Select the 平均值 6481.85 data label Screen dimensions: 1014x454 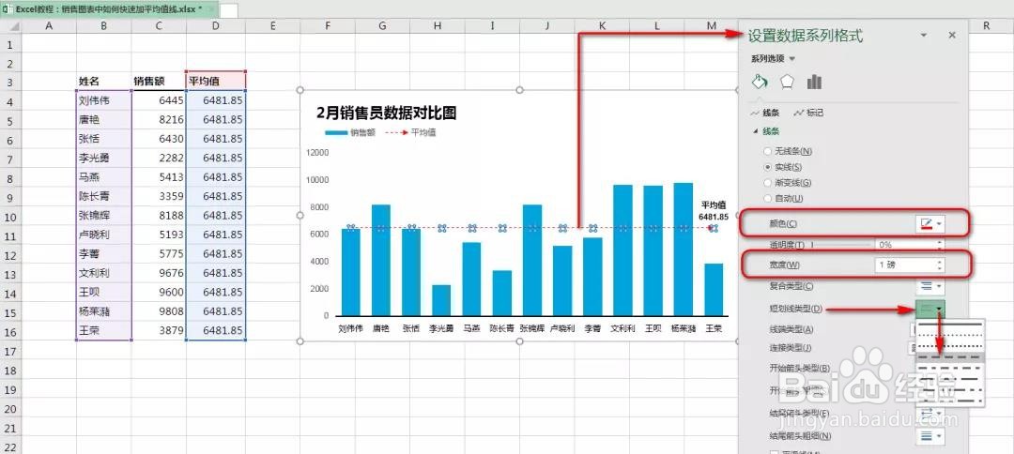[713, 211]
